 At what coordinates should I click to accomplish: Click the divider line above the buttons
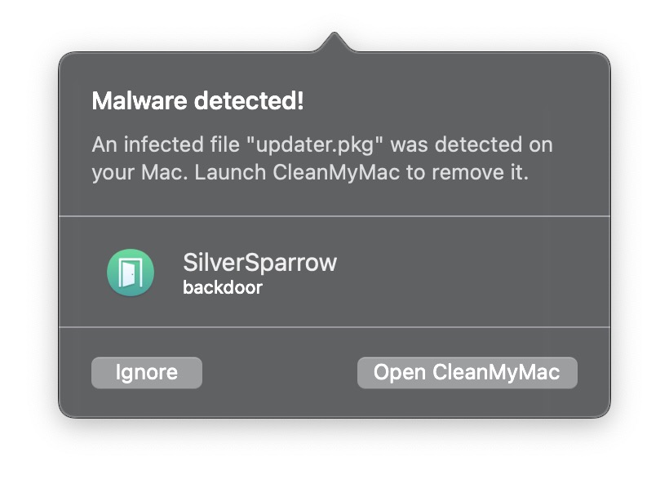click(334, 327)
